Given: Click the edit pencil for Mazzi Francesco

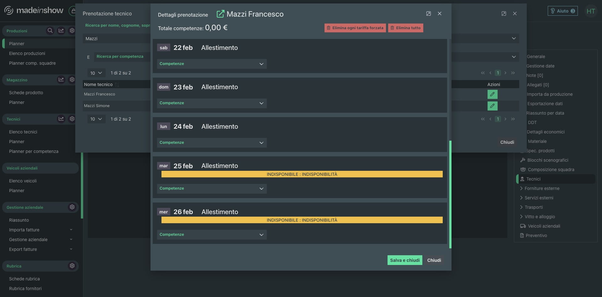Looking at the screenshot, I should pos(492,94).
